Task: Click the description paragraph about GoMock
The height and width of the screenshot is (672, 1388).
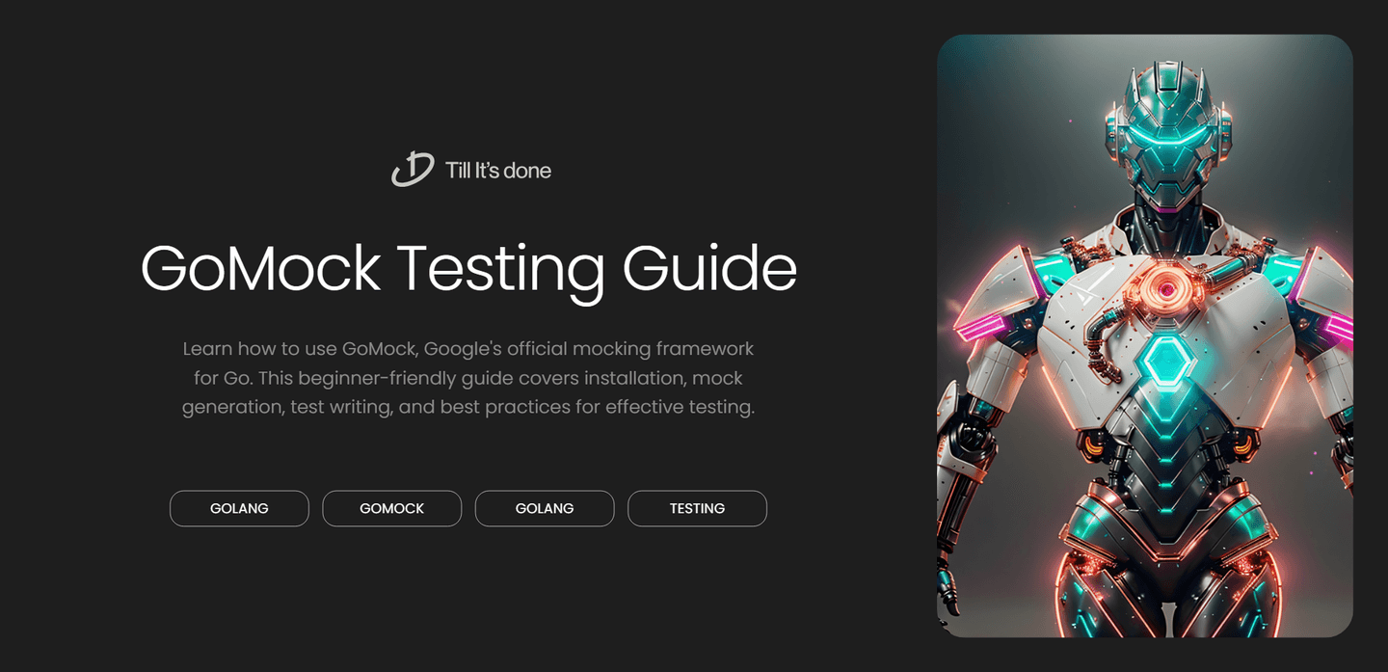Action: click(468, 377)
